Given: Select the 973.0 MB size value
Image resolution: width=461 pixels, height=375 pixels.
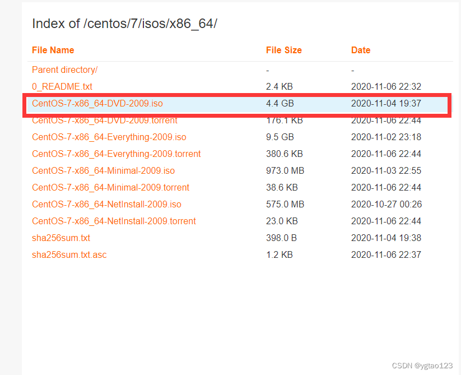Looking at the screenshot, I should point(285,170).
